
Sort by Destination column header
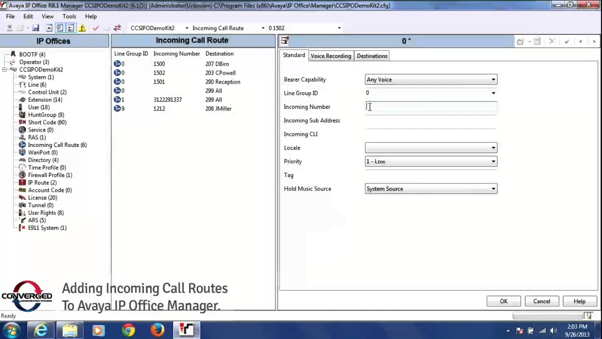pos(219,54)
